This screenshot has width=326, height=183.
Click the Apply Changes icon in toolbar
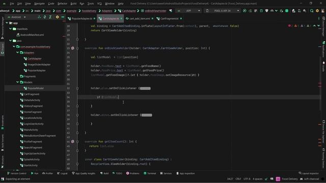click(x=250, y=11)
